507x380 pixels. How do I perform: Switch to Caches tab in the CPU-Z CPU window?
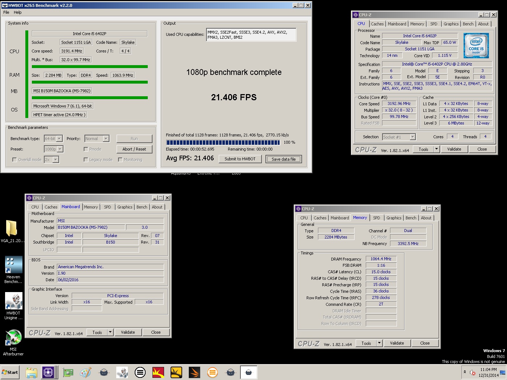pos(377,24)
